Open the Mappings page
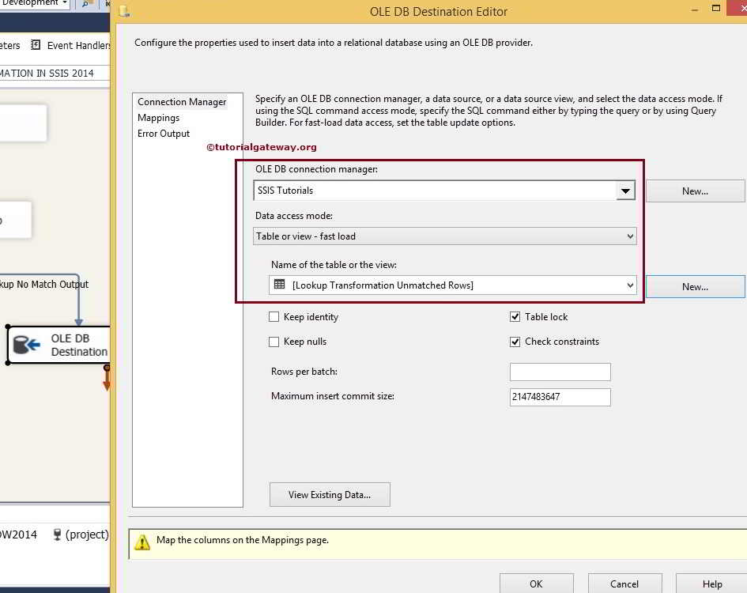Viewport: 747px width, 593px height. click(x=158, y=118)
